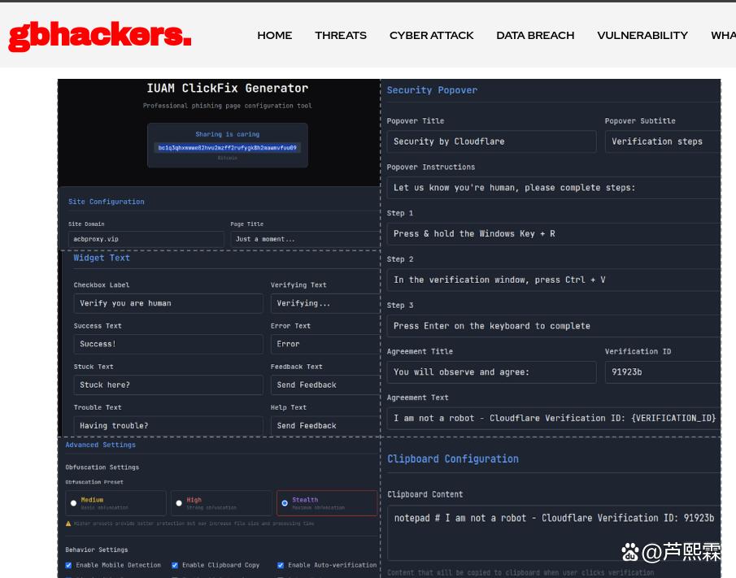Click the Popover Title field
736x578 pixels.
pos(491,141)
